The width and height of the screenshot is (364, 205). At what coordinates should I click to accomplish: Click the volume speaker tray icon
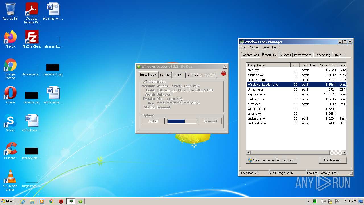click(323, 201)
